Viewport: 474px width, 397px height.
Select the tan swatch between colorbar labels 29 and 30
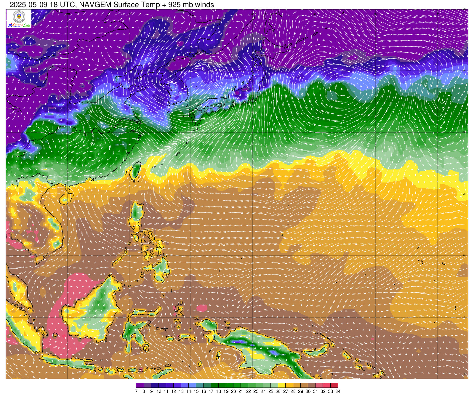pos(304,385)
